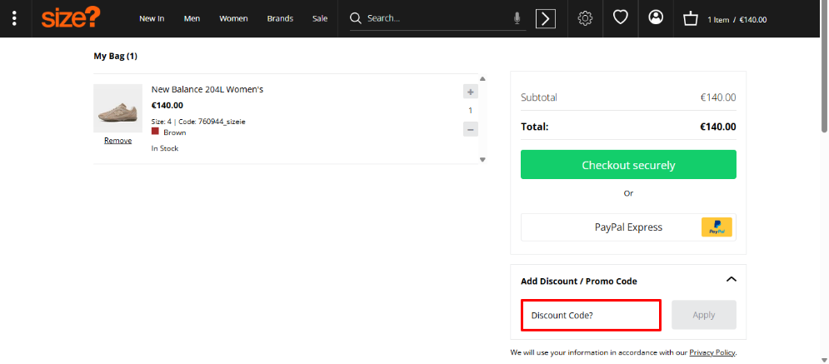Viewport: 829px width, 364px height.
Task: Open the three-dot vertical menu
Action: (14, 18)
